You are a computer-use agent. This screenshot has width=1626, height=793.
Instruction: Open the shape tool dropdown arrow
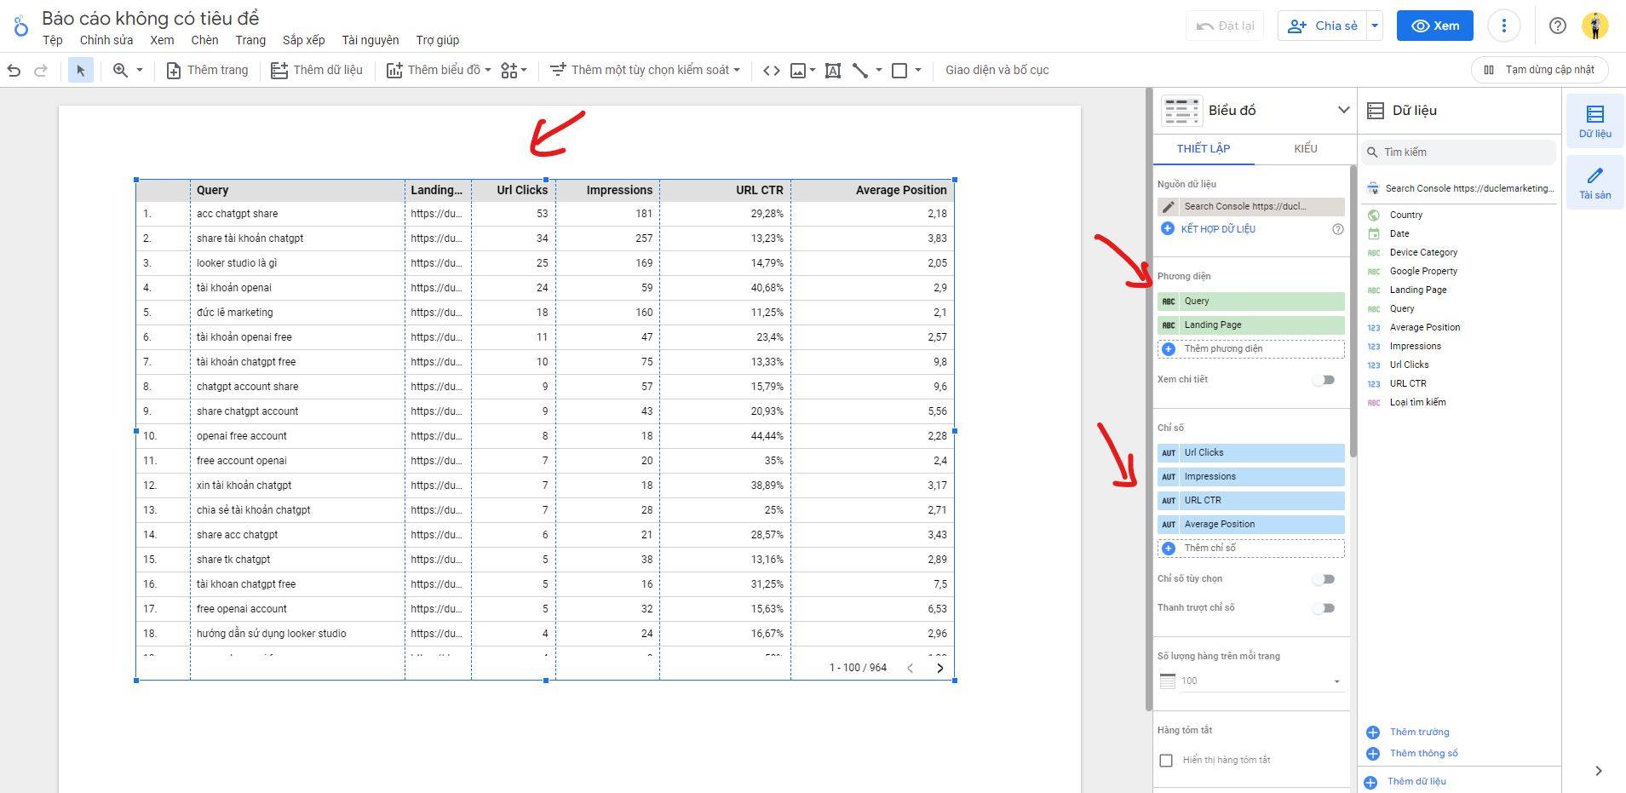[x=917, y=71]
